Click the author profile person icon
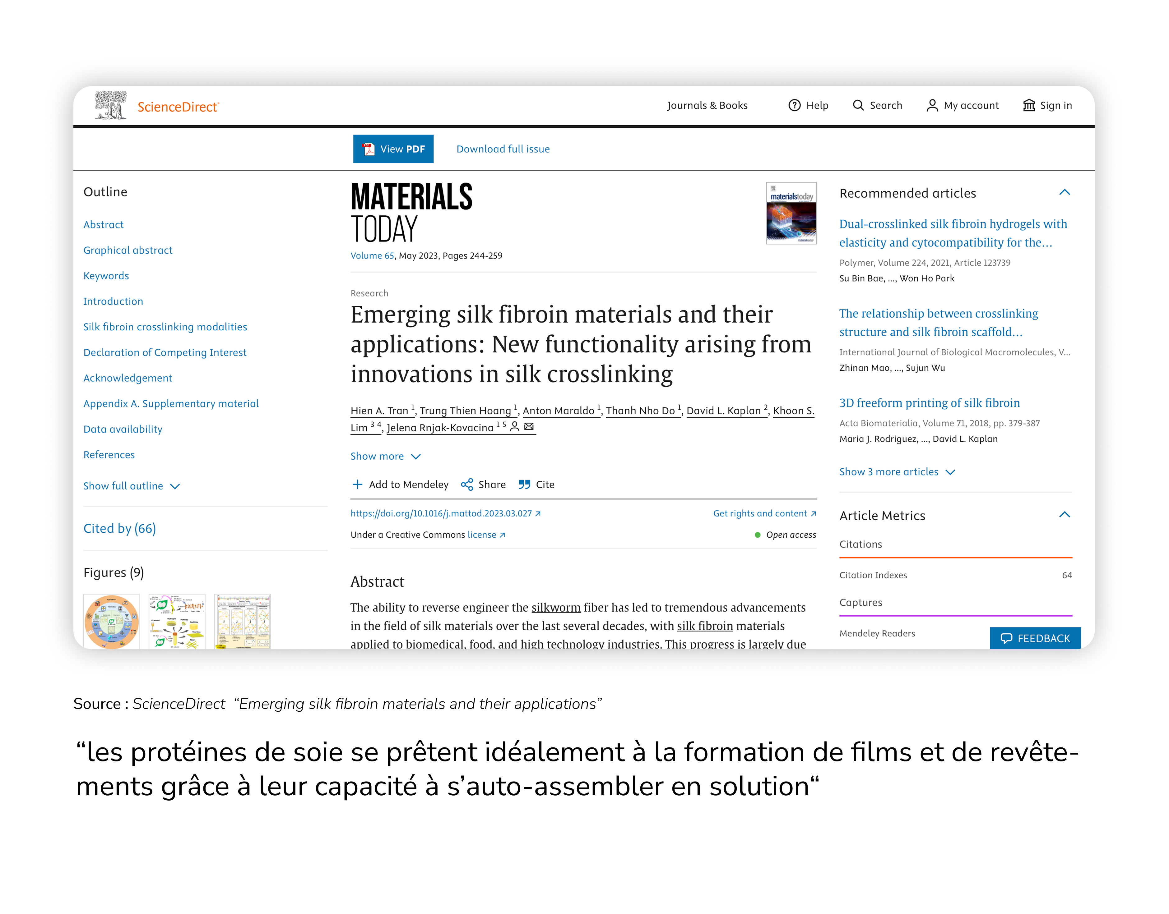 click(515, 426)
